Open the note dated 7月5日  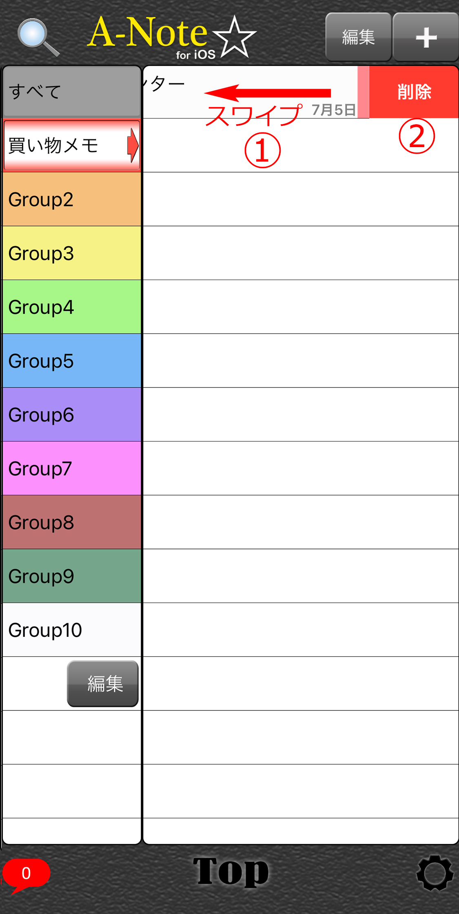[x=251, y=92]
